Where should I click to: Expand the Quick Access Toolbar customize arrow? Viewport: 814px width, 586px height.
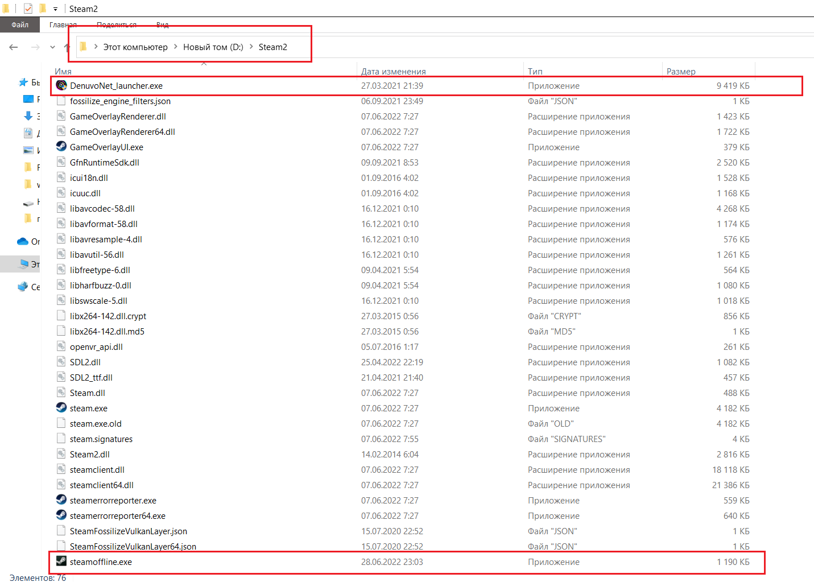pyautogui.click(x=55, y=9)
